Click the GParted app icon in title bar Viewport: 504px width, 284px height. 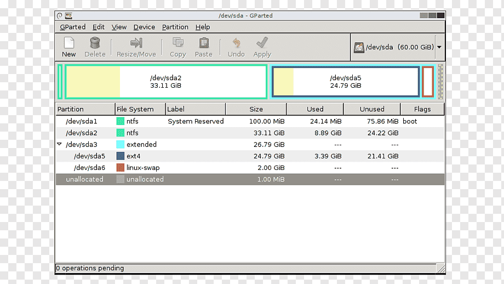tap(68, 15)
